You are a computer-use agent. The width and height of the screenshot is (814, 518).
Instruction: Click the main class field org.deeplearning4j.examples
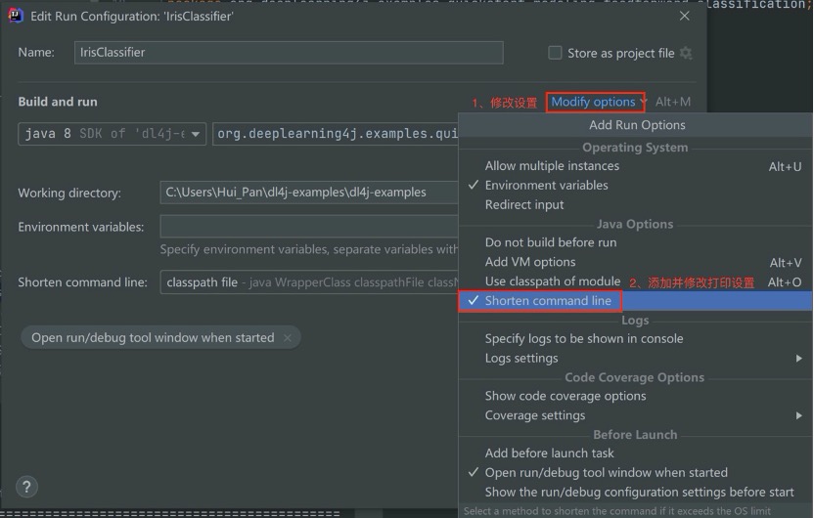click(336, 134)
